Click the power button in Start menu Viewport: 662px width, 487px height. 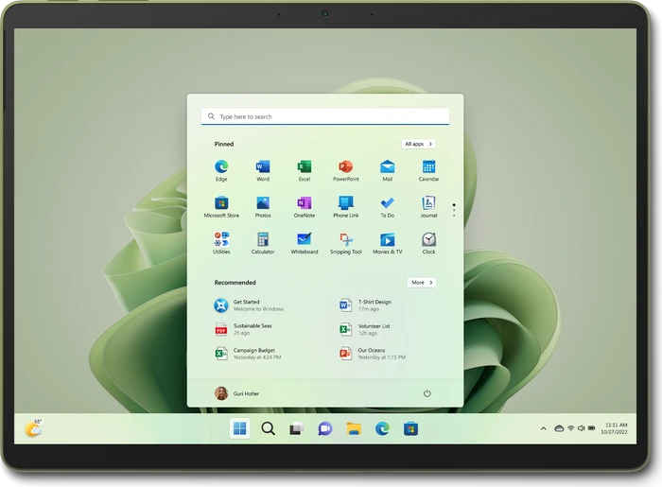pos(427,393)
